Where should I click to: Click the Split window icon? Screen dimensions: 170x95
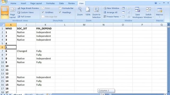click(x=123, y=8)
